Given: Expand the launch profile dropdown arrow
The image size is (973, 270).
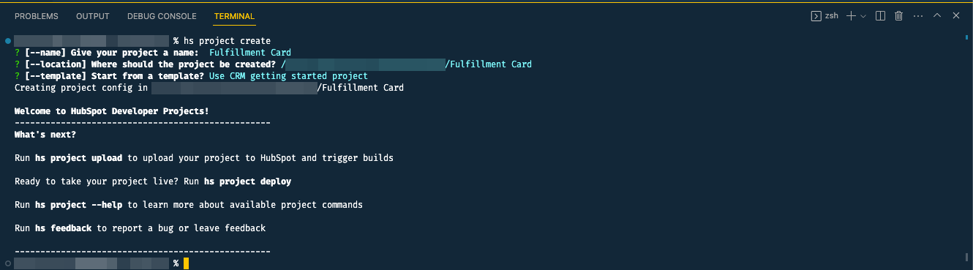Looking at the screenshot, I should pos(863,16).
